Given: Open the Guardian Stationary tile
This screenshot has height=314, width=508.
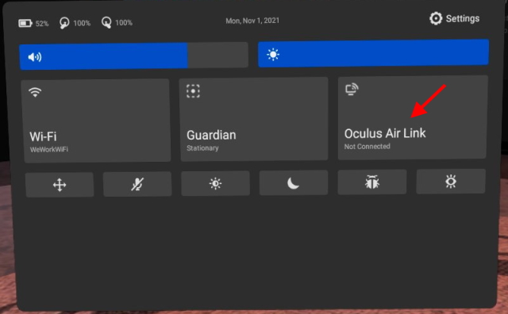Looking at the screenshot, I should pyautogui.click(x=254, y=119).
